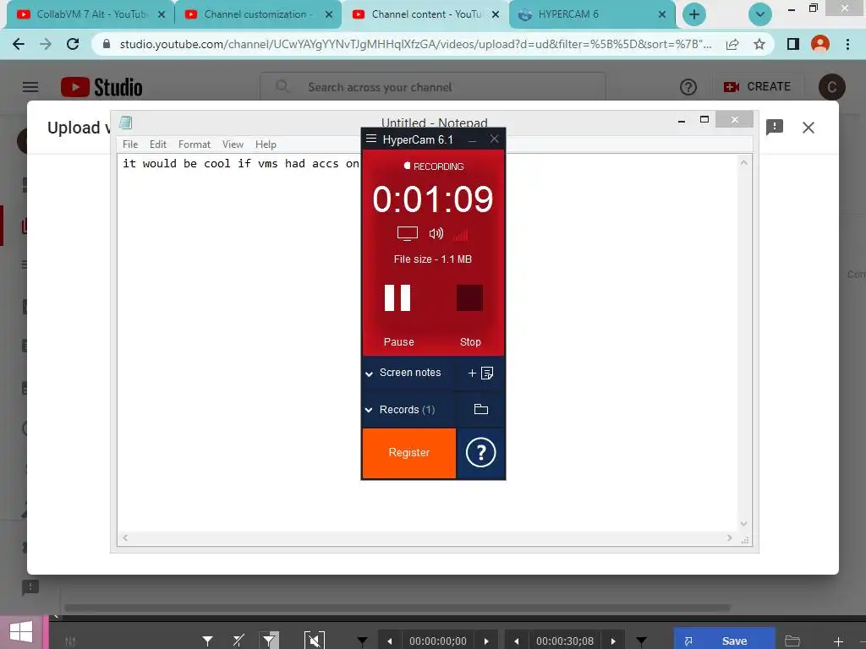This screenshot has height=649, width=866.
Task: Click the highlighted marker icon in bottom bar
Action: [269, 641]
